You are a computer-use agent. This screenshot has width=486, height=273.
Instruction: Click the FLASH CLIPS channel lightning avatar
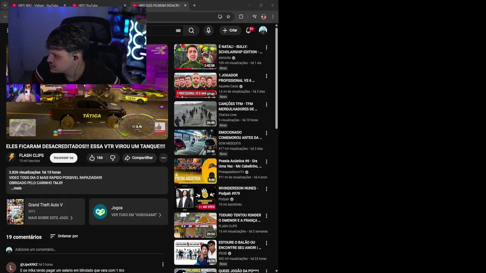(x=11, y=158)
